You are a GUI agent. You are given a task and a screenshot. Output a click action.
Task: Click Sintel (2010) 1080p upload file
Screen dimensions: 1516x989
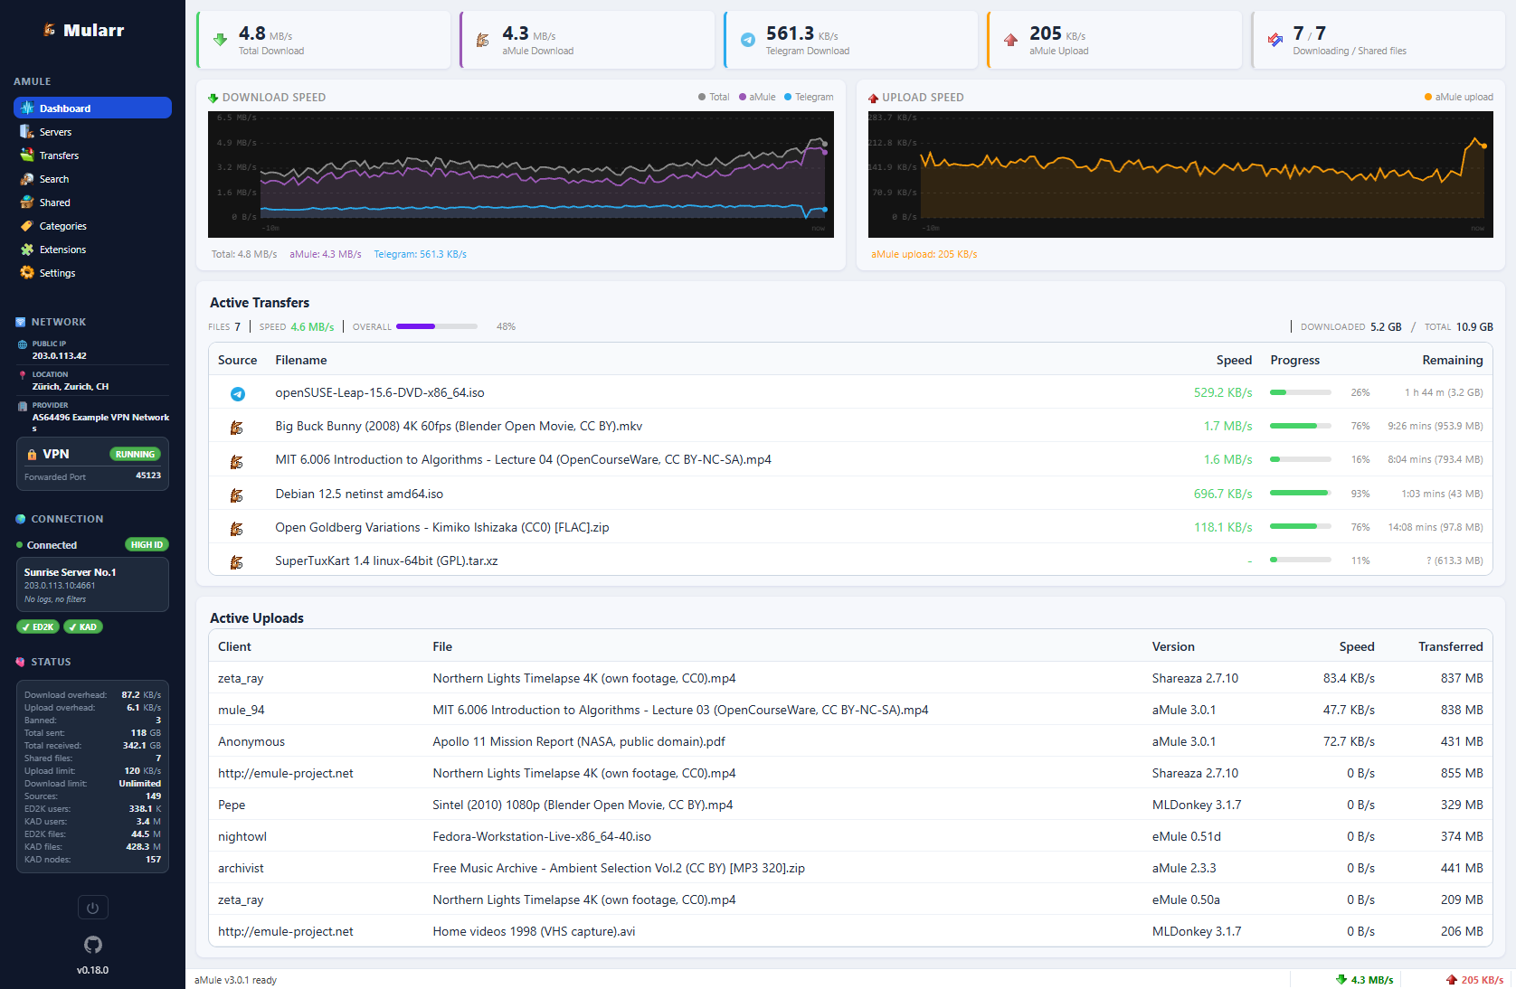(583, 805)
